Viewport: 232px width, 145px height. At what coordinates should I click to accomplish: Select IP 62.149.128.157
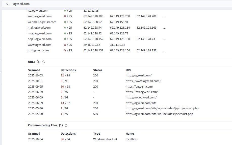[146, 50]
